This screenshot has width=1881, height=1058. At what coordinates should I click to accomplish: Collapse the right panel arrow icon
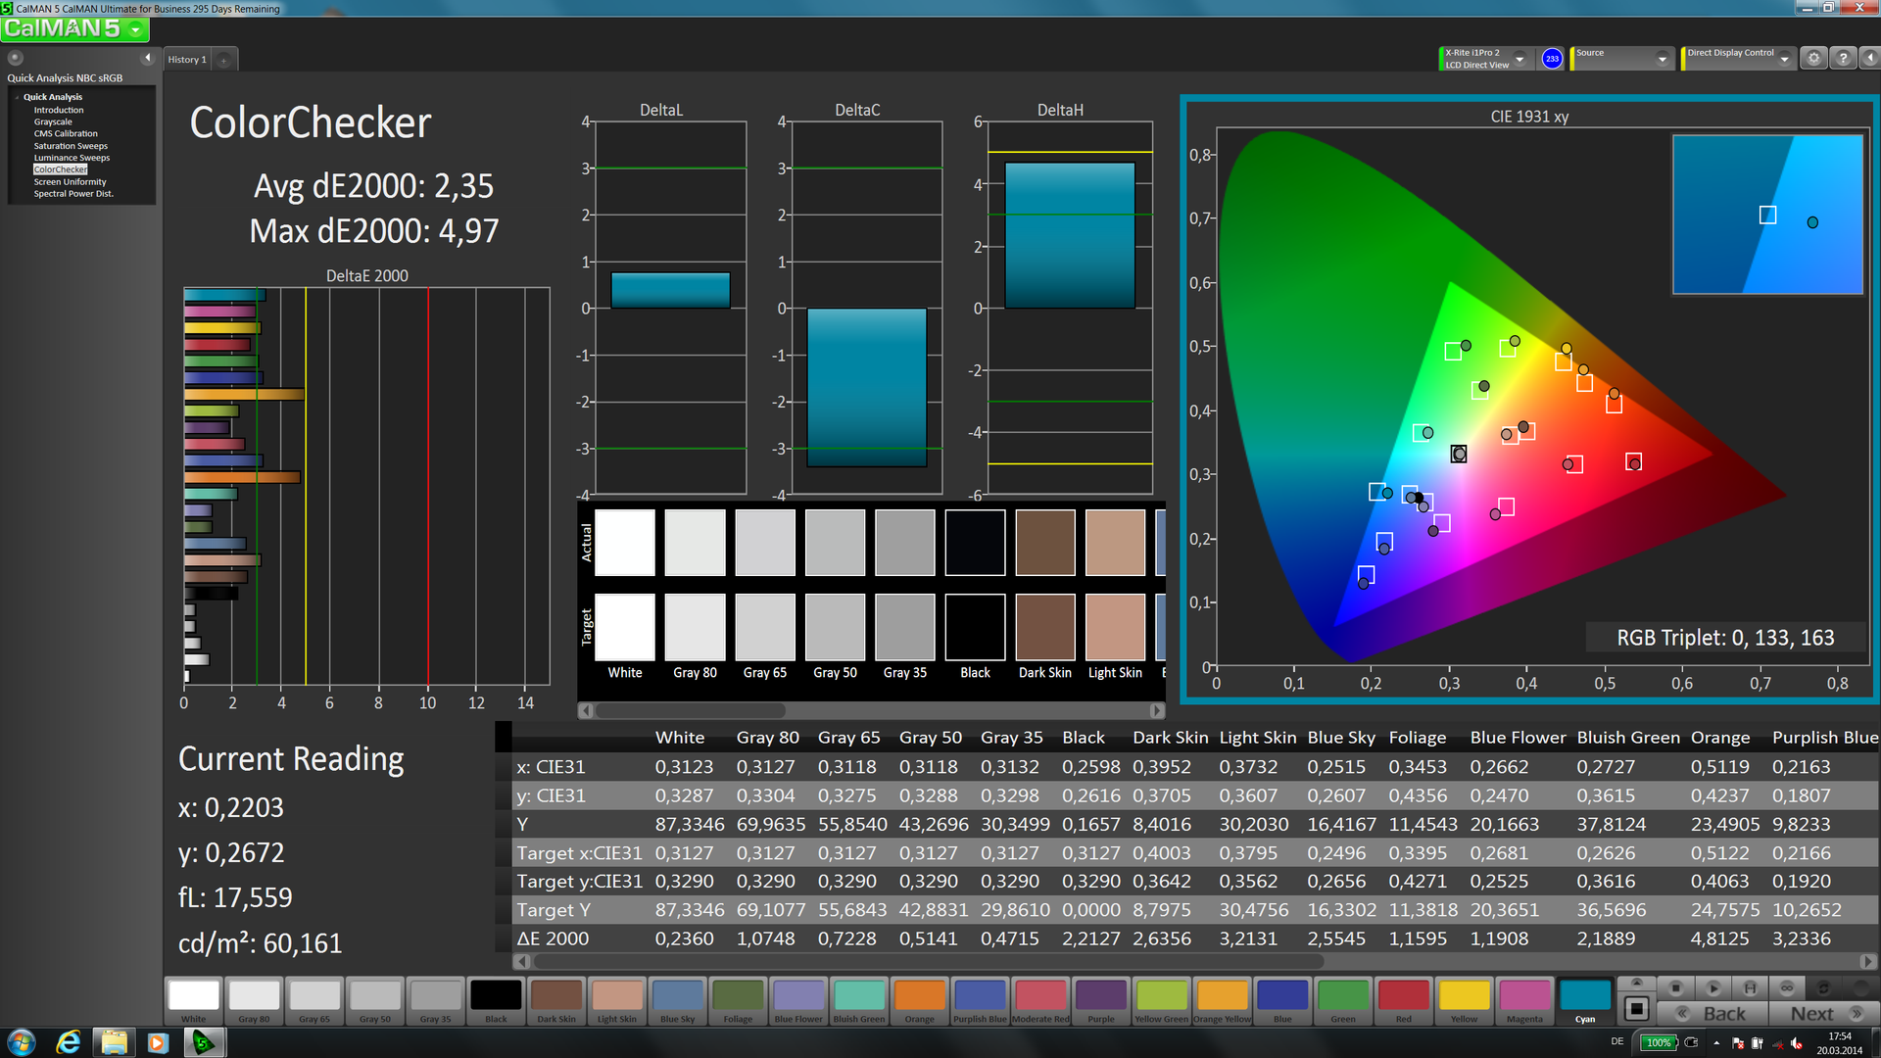pyautogui.click(x=1869, y=59)
